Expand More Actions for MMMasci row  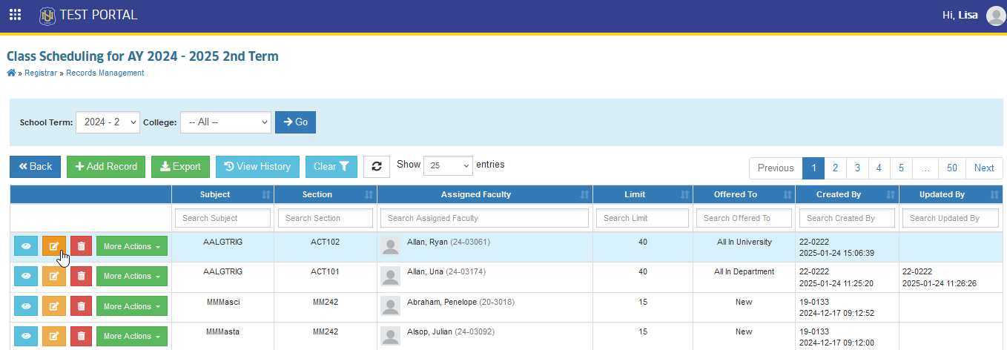click(132, 306)
